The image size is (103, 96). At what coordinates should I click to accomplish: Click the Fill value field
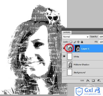coord(101,42)
